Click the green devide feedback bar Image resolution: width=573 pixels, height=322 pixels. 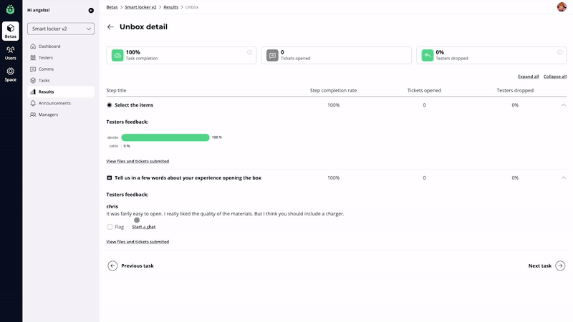click(165, 137)
